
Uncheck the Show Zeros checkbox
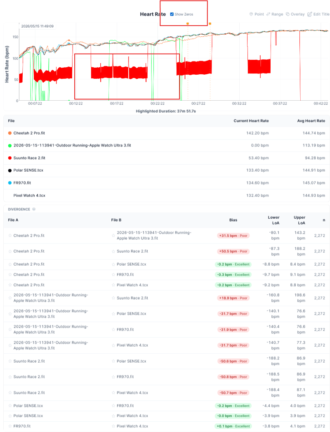tap(172, 14)
